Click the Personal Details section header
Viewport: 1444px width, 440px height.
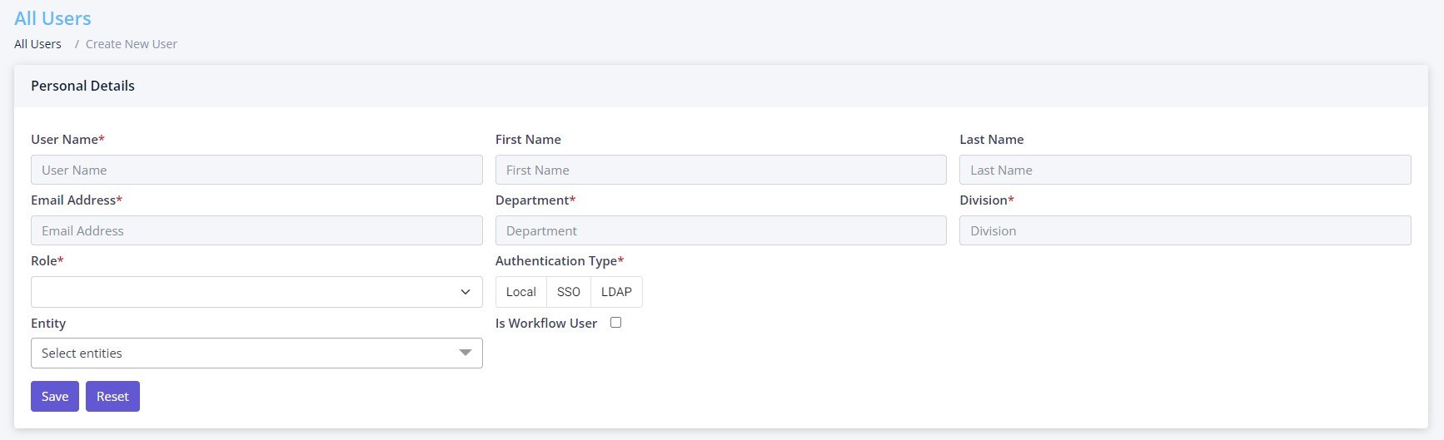(x=82, y=86)
